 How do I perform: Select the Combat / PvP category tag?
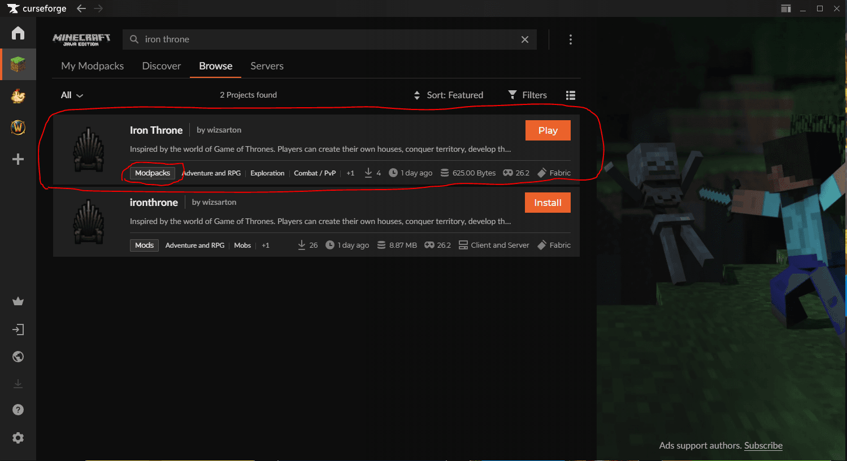point(315,173)
